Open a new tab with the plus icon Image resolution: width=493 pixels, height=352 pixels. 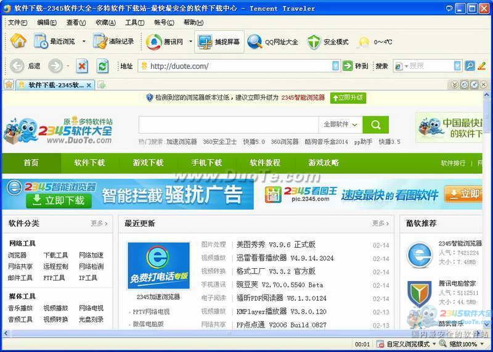(101, 84)
